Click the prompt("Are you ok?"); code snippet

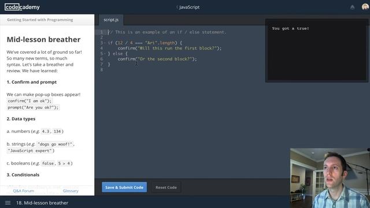(x=33, y=107)
